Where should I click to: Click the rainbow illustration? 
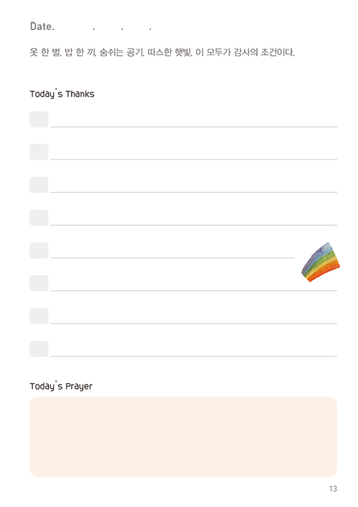321,262
